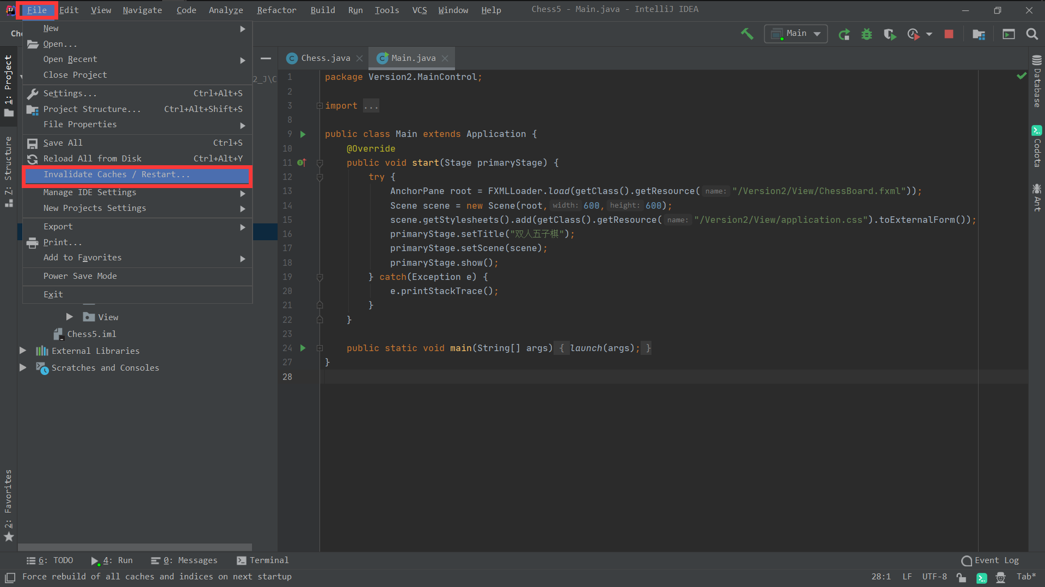This screenshot has height=587, width=1045.
Task: Click the Rerun Main green arrow icon
Action: click(x=844, y=34)
